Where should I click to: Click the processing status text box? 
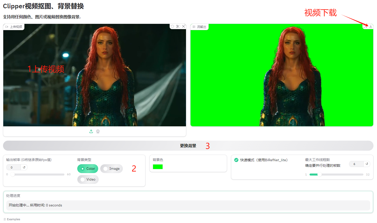(x=188, y=205)
